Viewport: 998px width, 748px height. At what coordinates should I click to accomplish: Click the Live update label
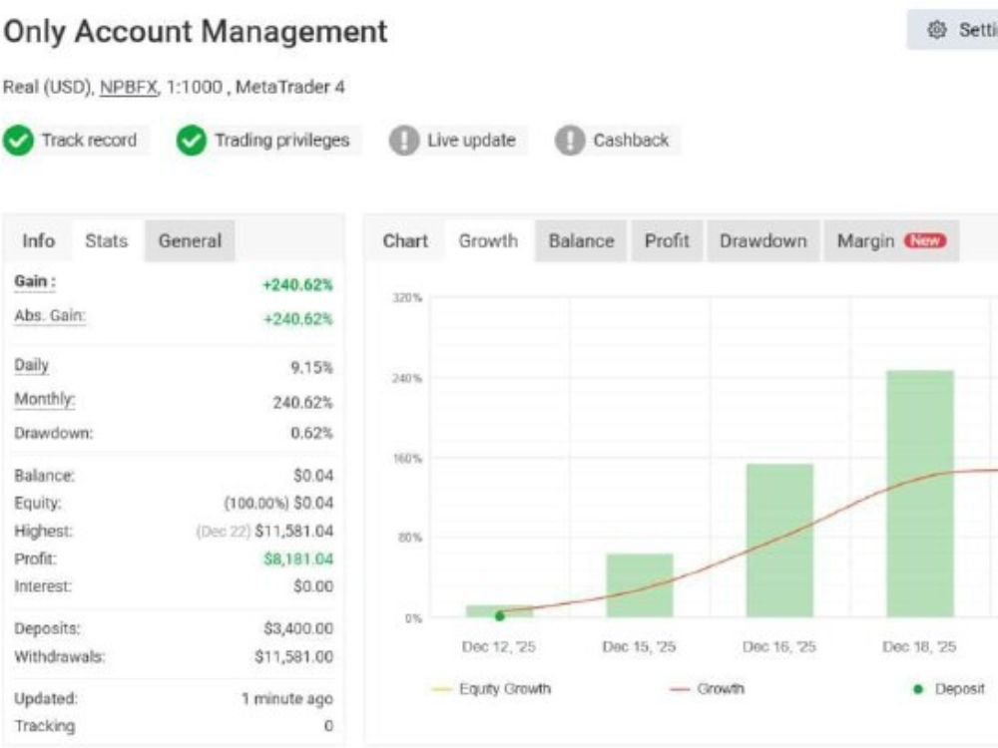click(x=471, y=141)
